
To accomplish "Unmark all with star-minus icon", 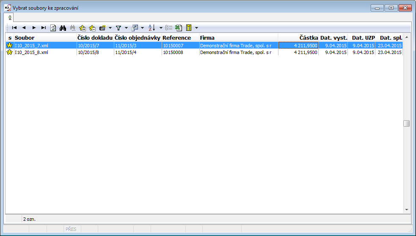I will click(x=92, y=28).
